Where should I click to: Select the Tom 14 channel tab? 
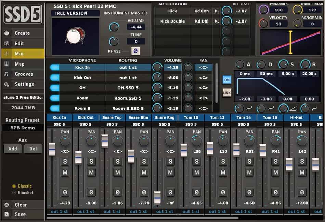tap(244, 117)
